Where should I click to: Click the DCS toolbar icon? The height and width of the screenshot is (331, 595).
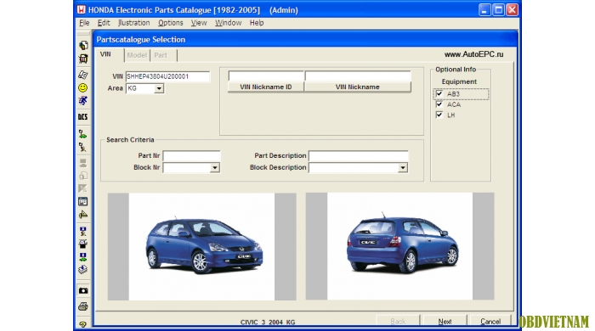coord(83,116)
